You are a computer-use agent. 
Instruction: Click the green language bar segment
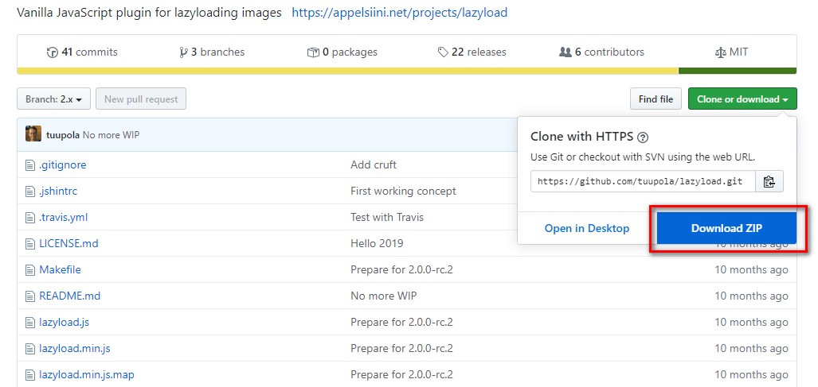738,71
